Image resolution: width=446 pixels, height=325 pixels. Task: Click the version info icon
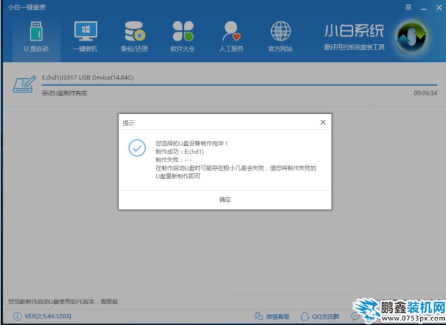[x=17, y=316]
